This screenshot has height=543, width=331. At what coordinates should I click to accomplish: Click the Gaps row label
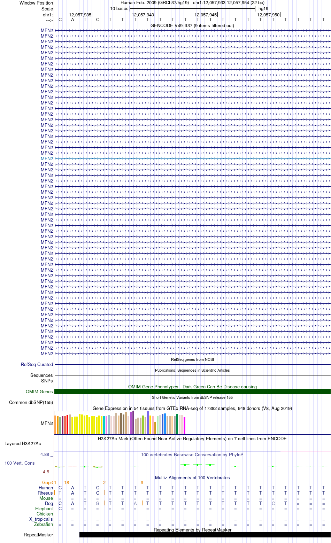47,482
